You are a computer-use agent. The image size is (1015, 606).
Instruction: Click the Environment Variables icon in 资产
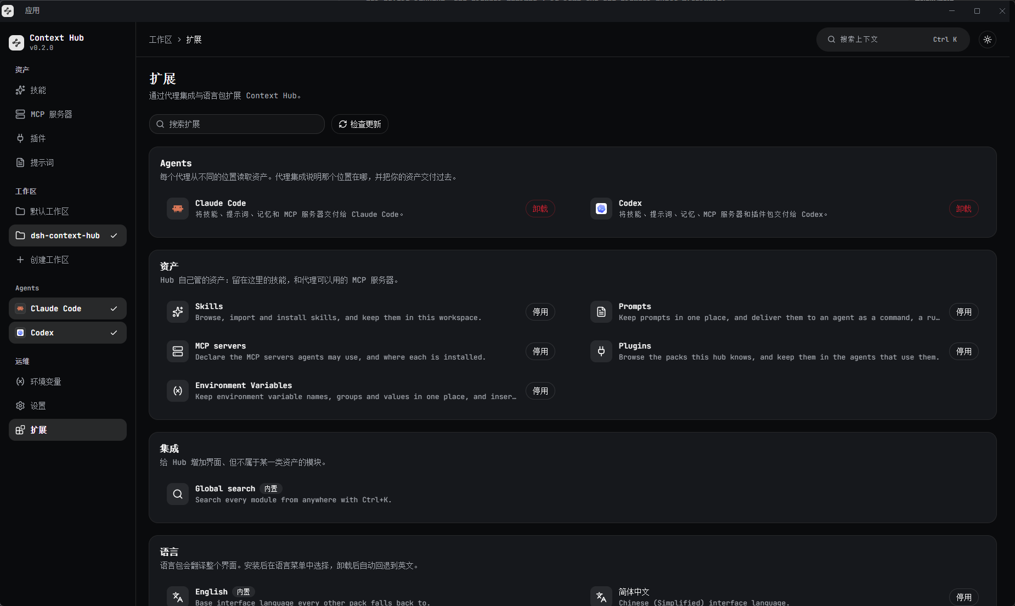(x=178, y=391)
